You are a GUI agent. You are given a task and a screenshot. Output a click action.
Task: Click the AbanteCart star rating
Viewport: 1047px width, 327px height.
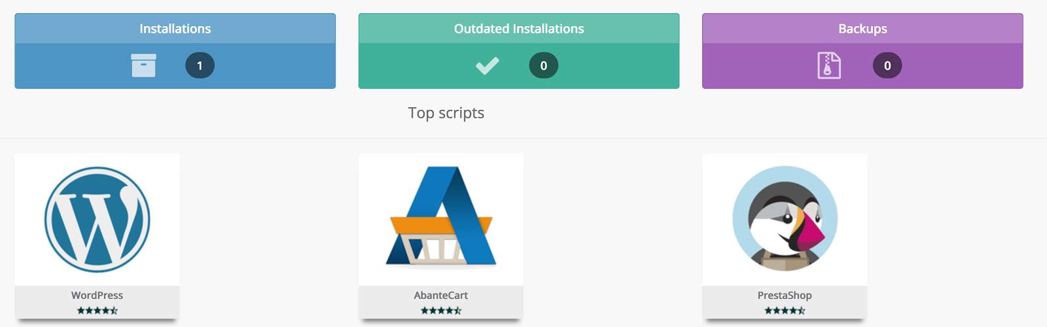[441, 311]
